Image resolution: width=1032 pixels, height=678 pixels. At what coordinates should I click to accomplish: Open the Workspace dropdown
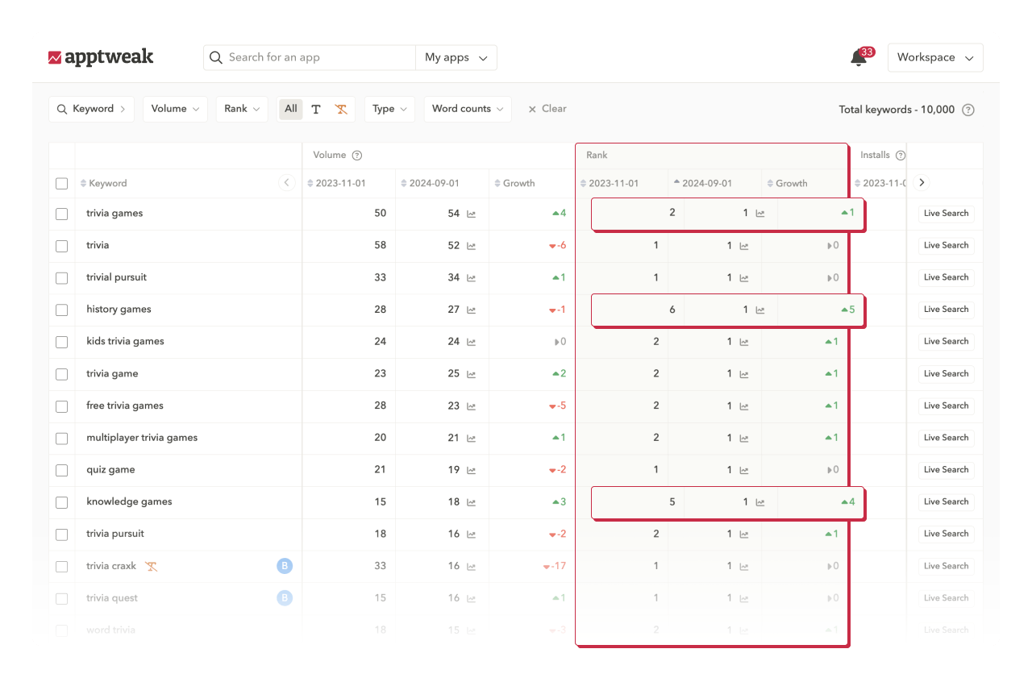pyautogui.click(x=935, y=57)
